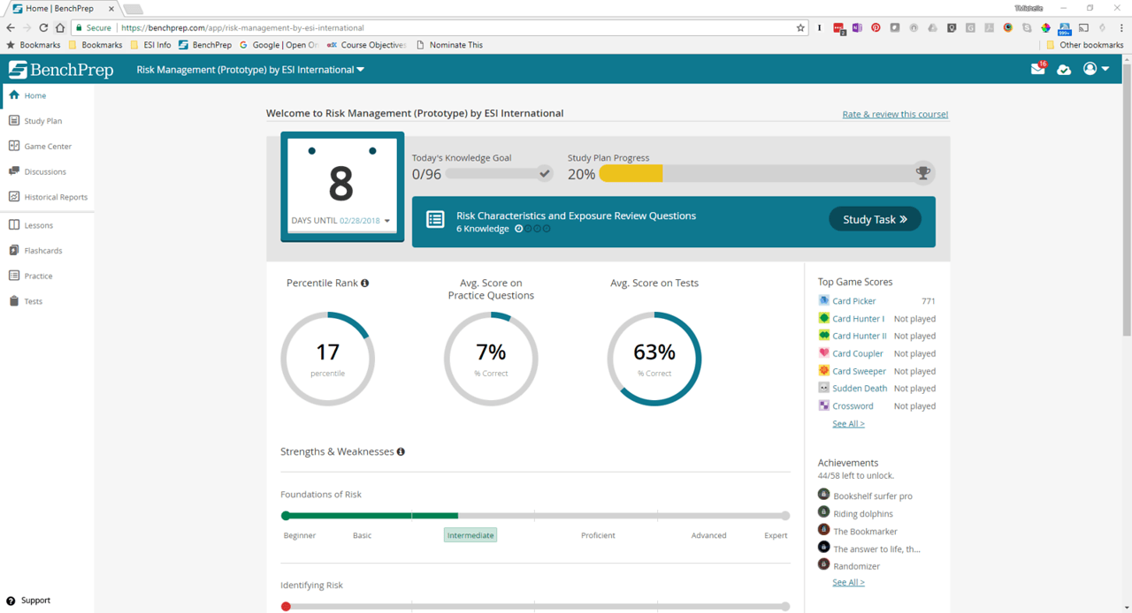Change the days-until date 02/28/2018
The width and height of the screenshot is (1132, 613).
(365, 221)
